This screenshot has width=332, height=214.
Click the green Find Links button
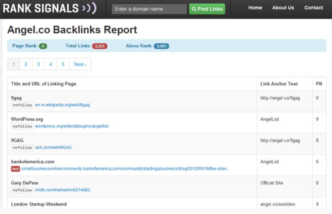coord(207,9)
